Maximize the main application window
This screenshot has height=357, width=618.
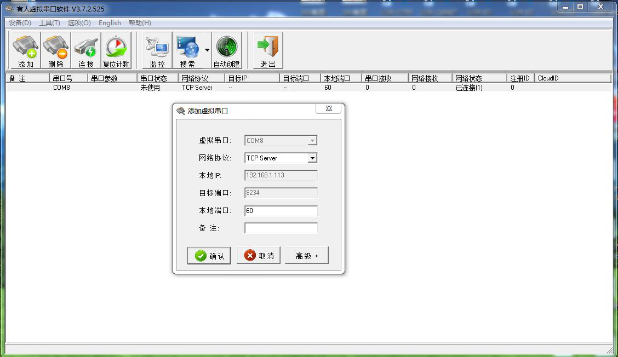pyautogui.click(x=580, y=7)
